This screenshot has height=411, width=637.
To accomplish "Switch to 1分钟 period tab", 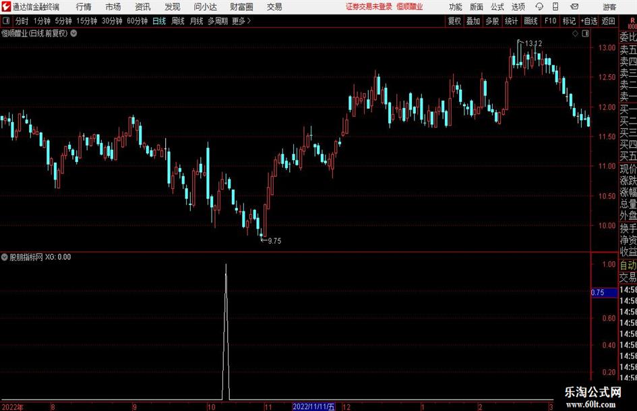I will [x=42, y=21].
